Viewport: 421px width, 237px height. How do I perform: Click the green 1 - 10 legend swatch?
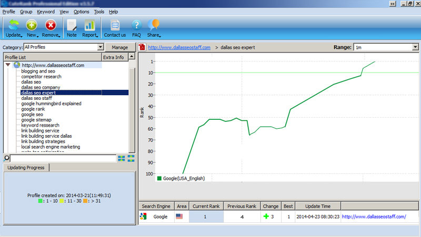point(41,201)
